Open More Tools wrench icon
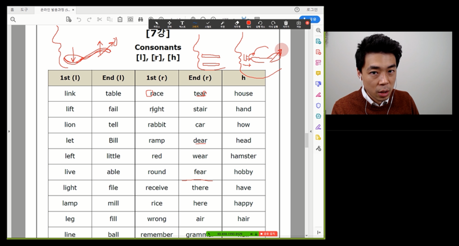 tap(319, 149)
